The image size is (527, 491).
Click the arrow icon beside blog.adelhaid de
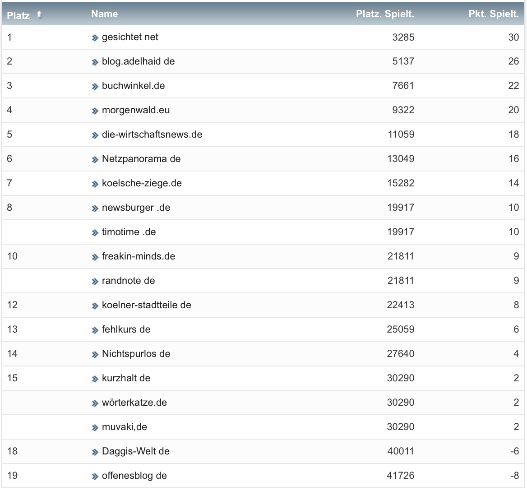pos(95,62)
